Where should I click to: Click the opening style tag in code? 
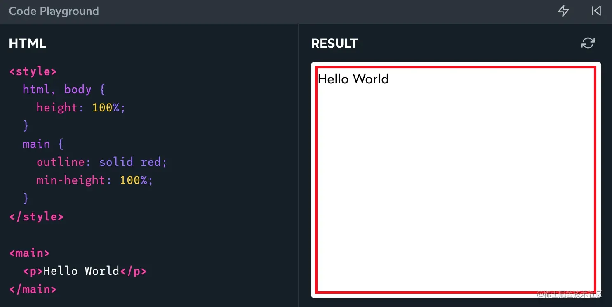(x=33, y=71)
